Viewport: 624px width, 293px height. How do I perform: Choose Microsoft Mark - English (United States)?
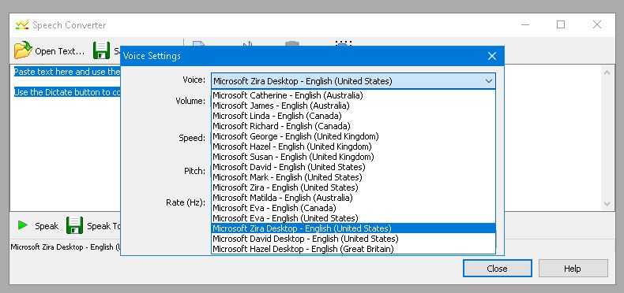353,177
